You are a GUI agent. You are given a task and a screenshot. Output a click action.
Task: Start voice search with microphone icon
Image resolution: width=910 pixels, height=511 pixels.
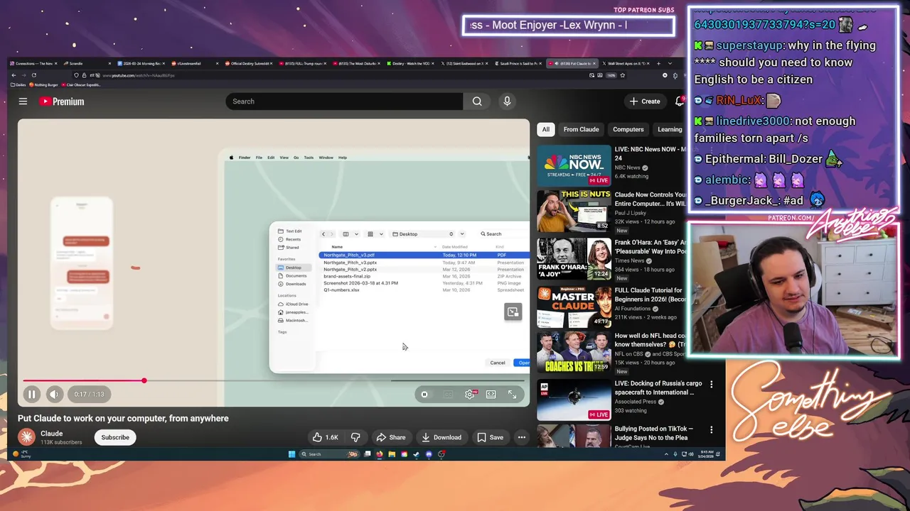pyautogui.click(x=507, y=101)
